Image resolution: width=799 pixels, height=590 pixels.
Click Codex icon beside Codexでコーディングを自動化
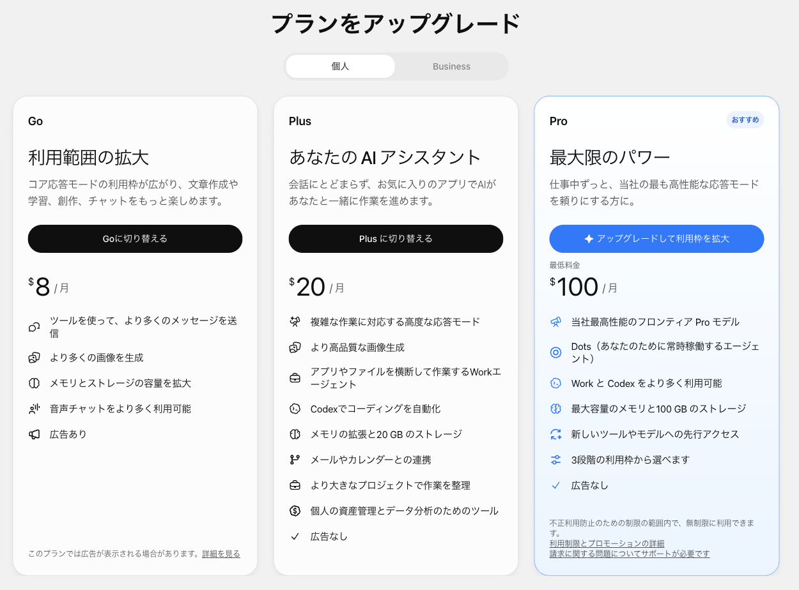(295, 409)
